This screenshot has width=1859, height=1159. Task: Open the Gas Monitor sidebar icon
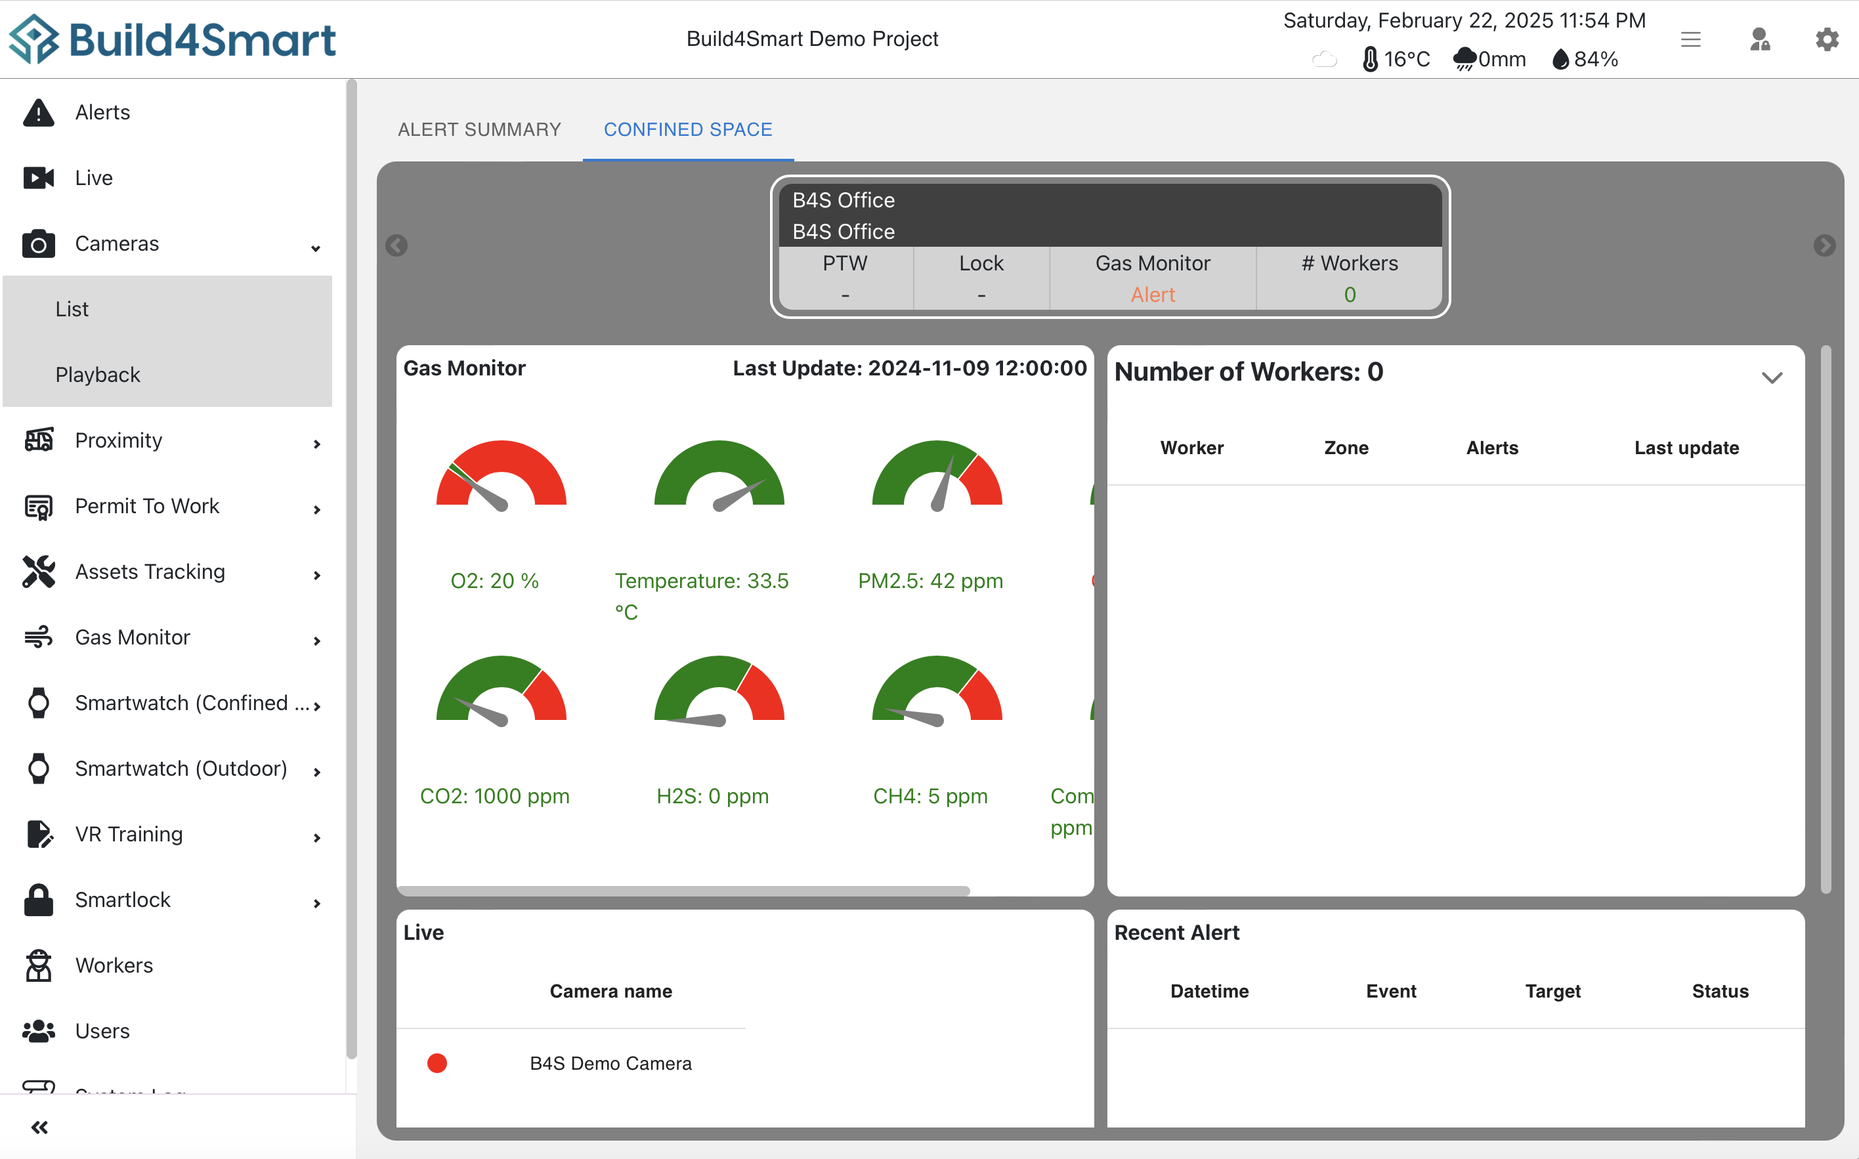click(x=37, y=636)
